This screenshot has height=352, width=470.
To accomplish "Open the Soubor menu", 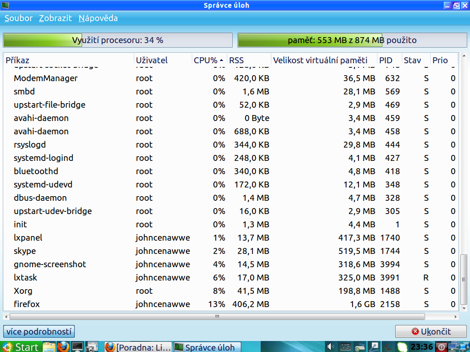I will [18, 18].
